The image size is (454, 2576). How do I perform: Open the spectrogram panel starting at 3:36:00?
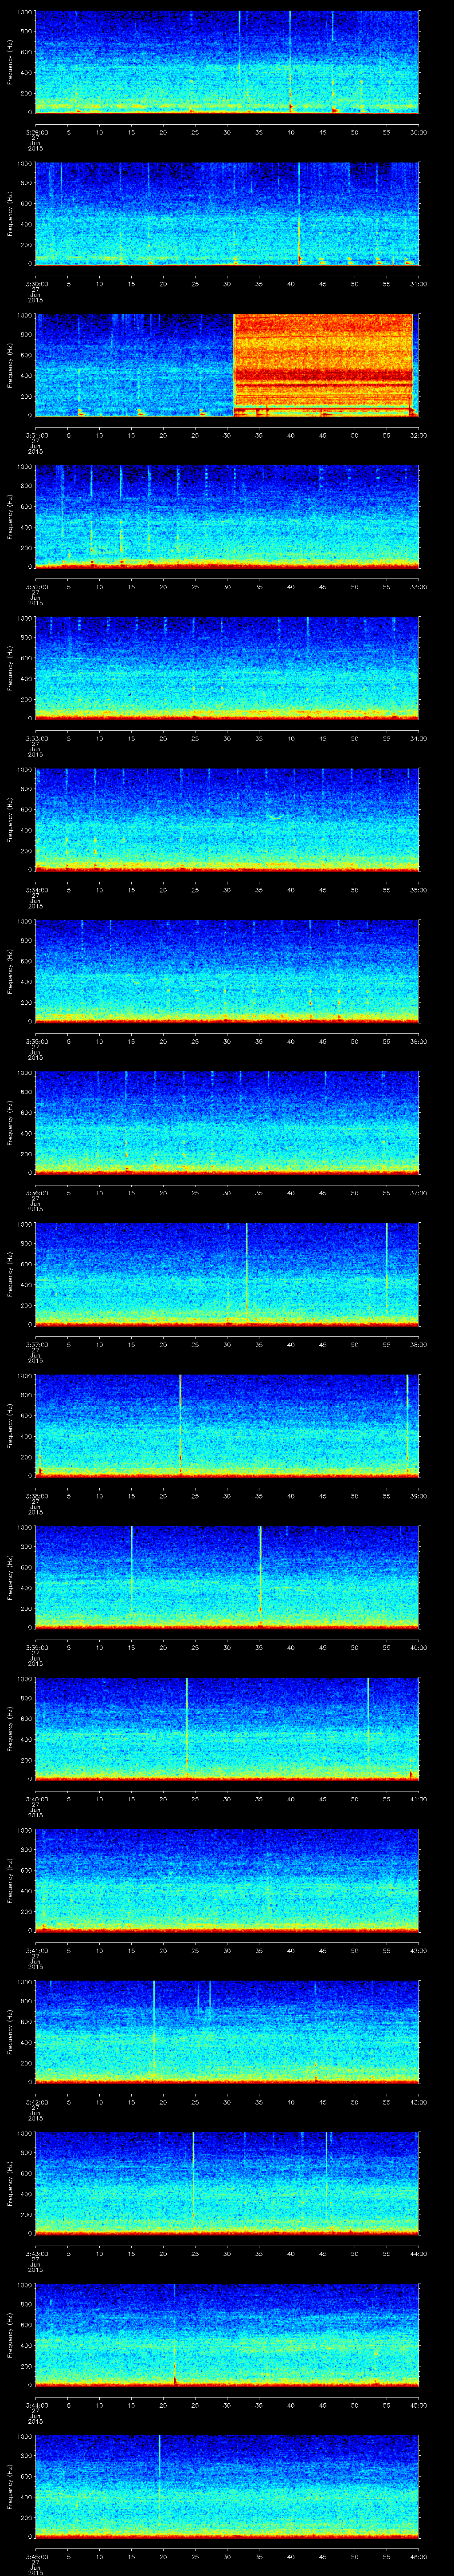tap(227, 1122)
